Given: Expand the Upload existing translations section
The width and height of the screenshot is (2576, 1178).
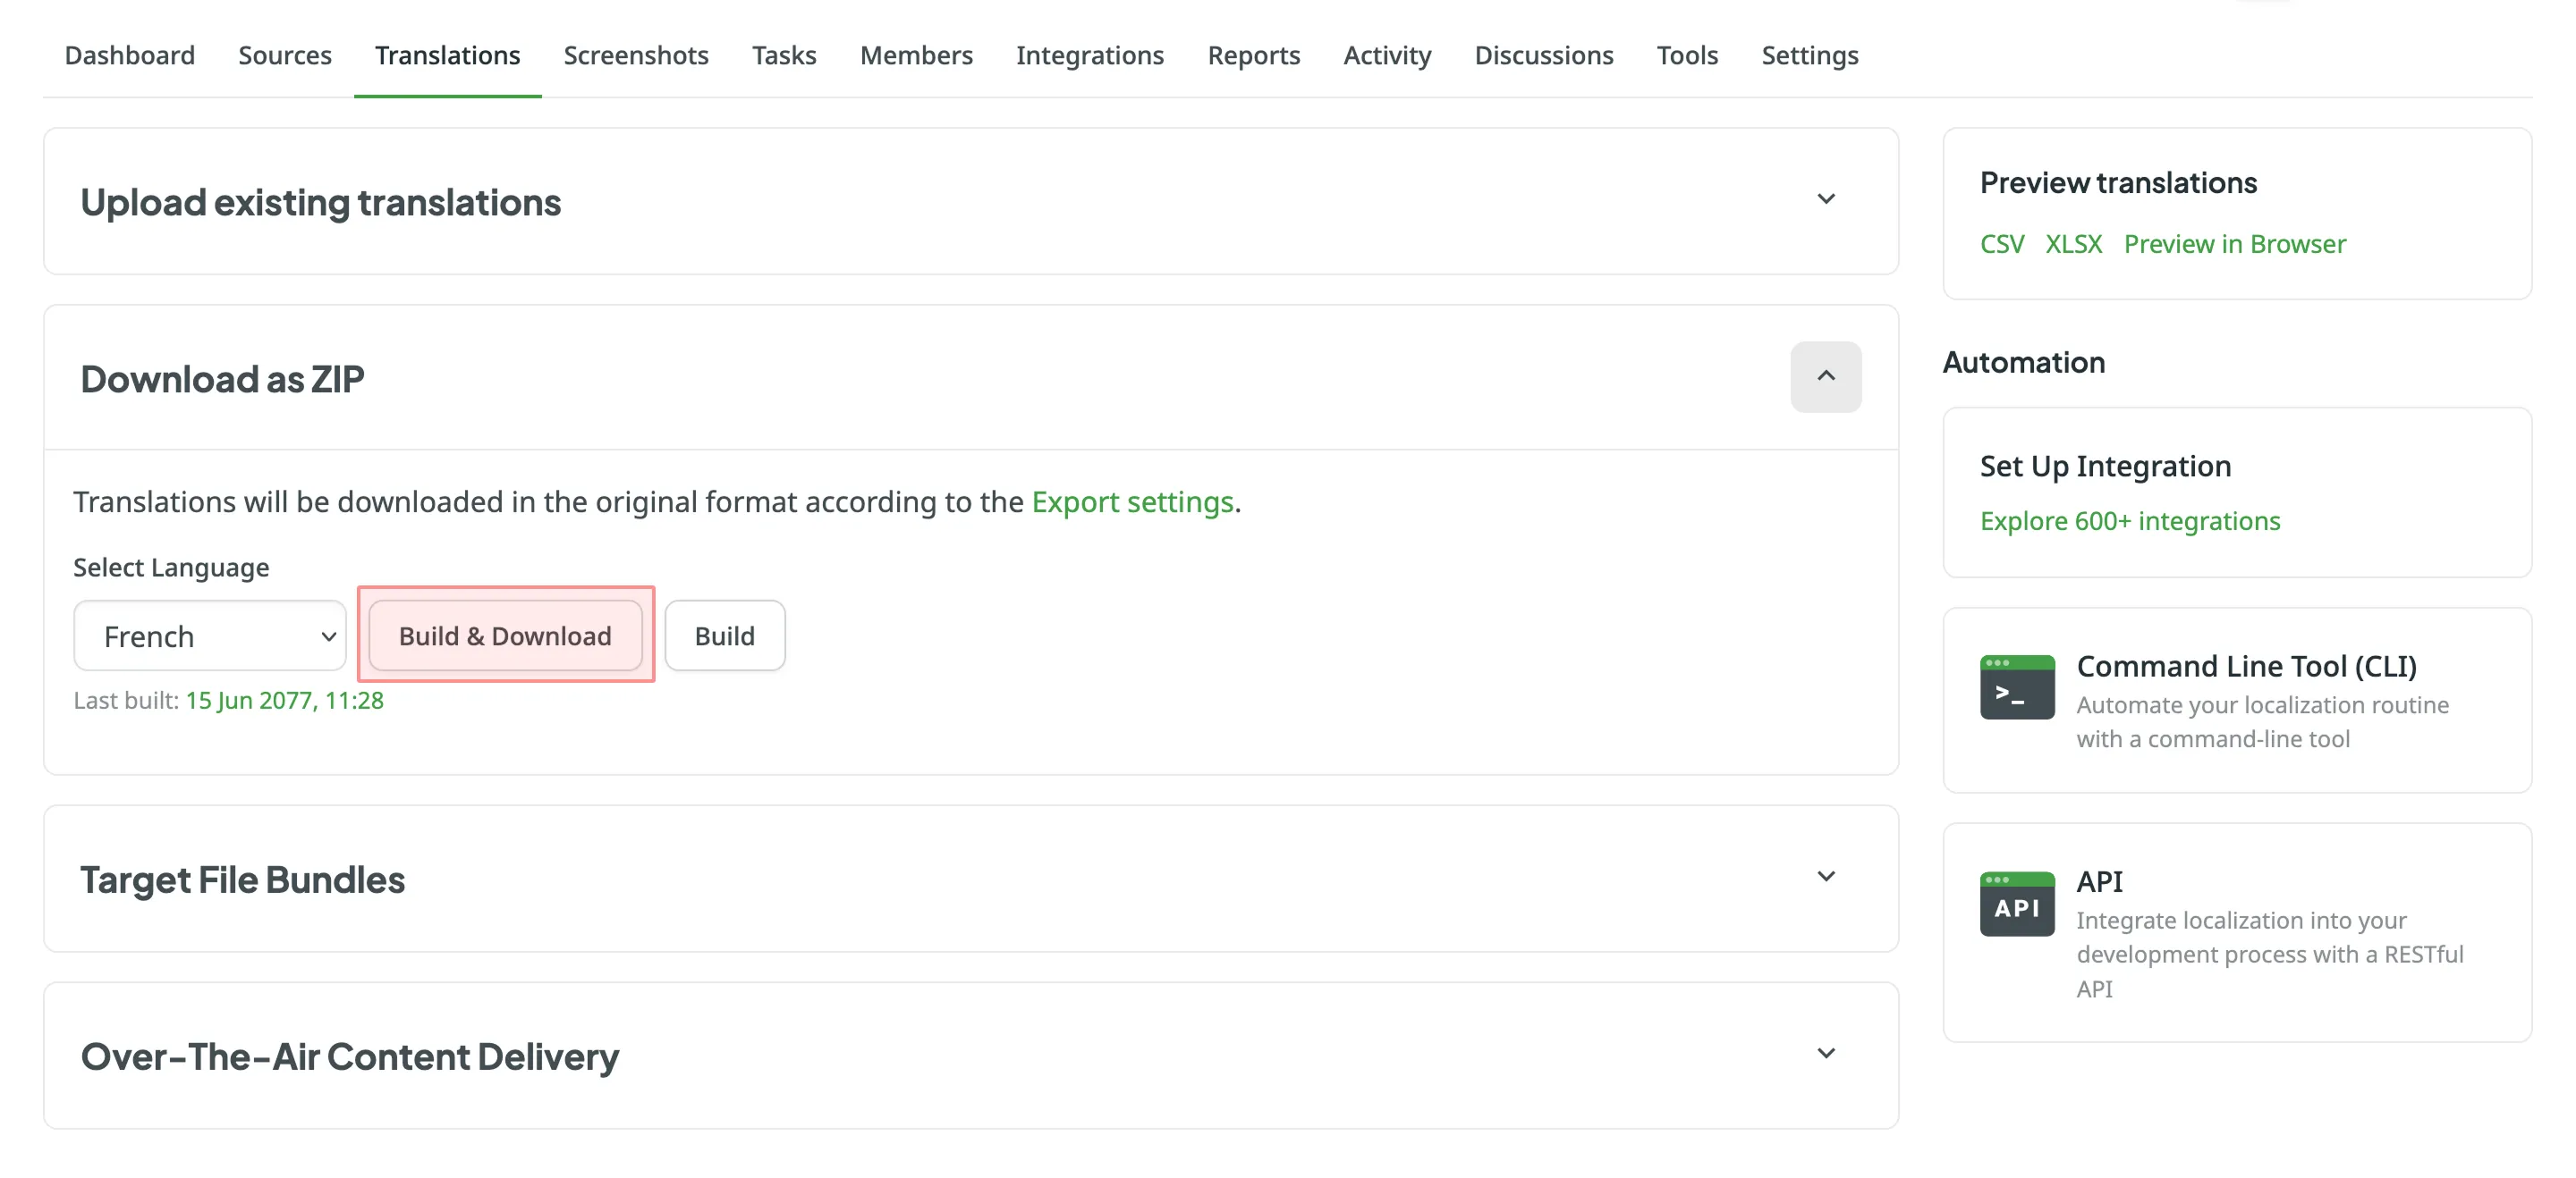Looking at the screenshot, I should tap(1826, 198).
